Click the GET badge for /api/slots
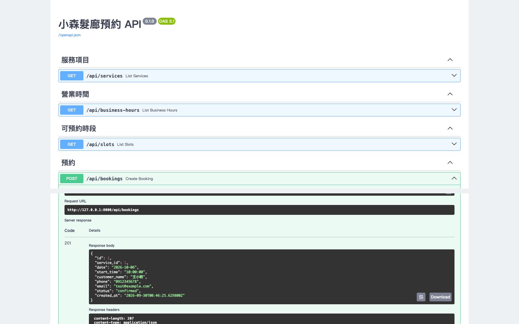This screenshot has height=324, width=519. 72,145
